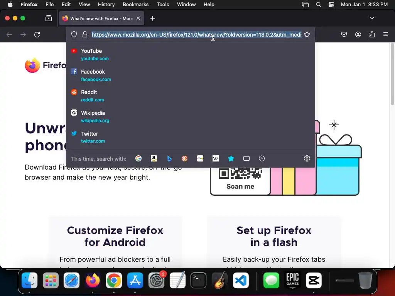This screenshot has width=395, height=296.
Task: Choose the Wikipedia suggestion
Action: [191, 116]
